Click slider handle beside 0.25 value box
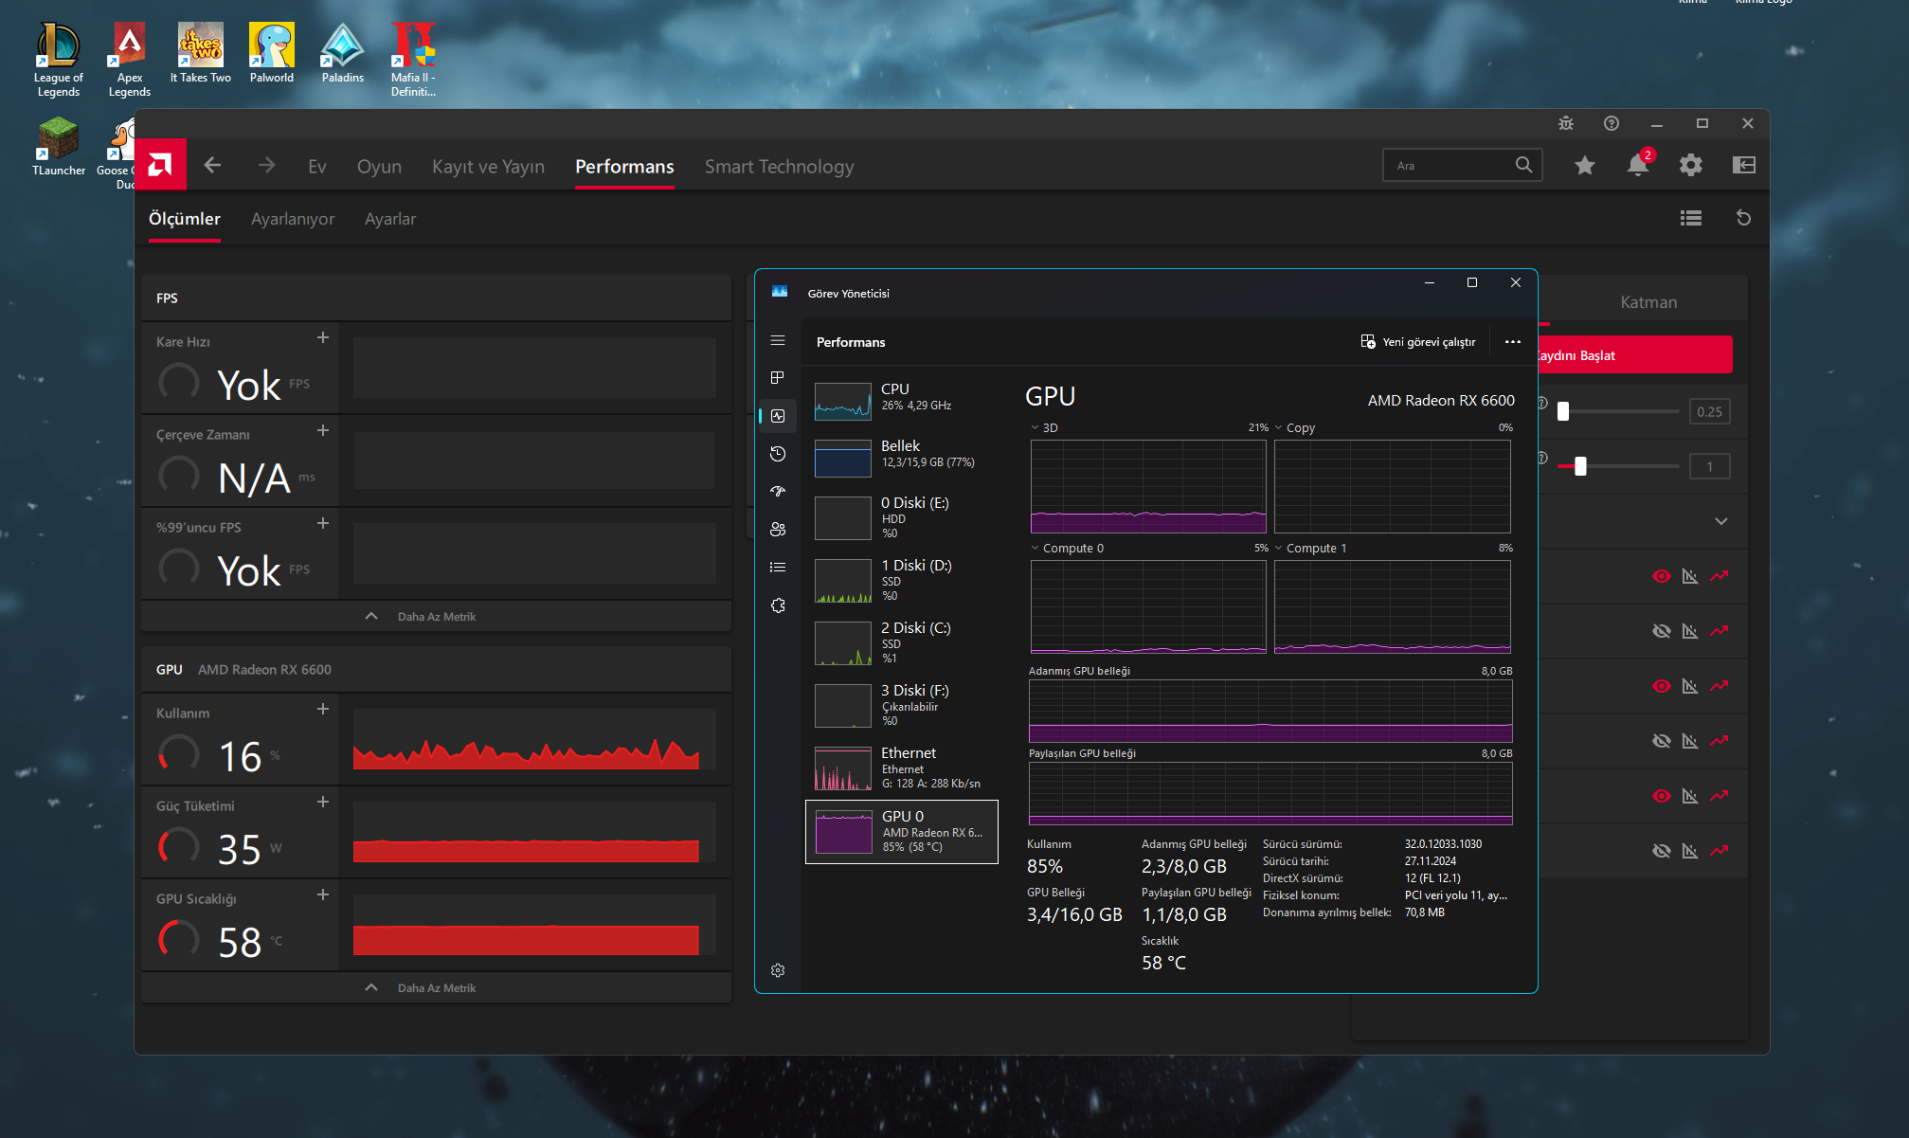 1563,411
